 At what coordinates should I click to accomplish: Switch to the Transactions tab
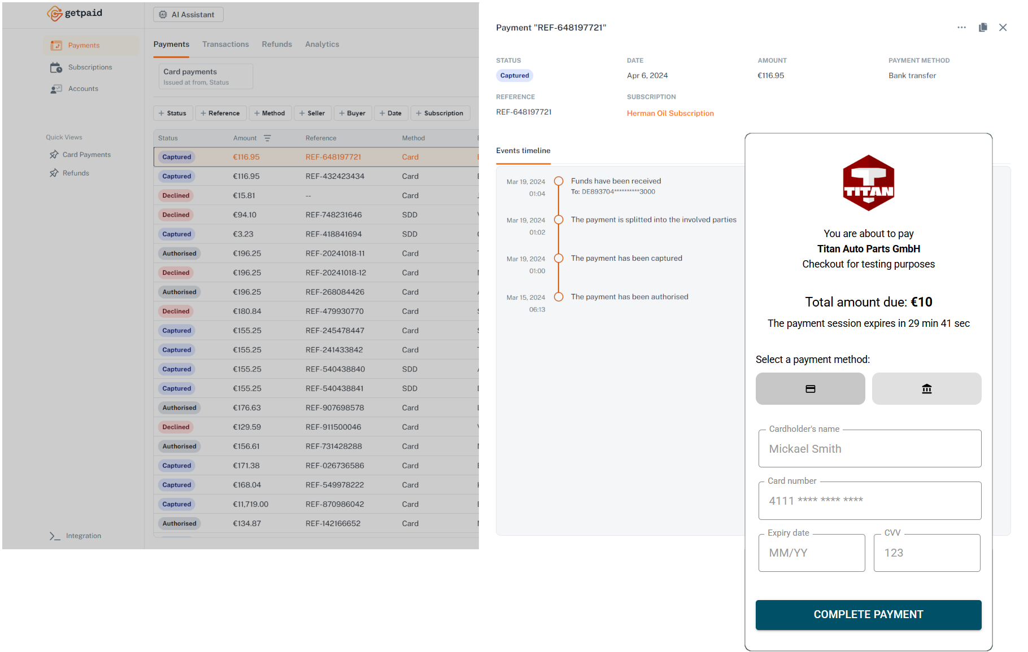(x=225, y=44)
